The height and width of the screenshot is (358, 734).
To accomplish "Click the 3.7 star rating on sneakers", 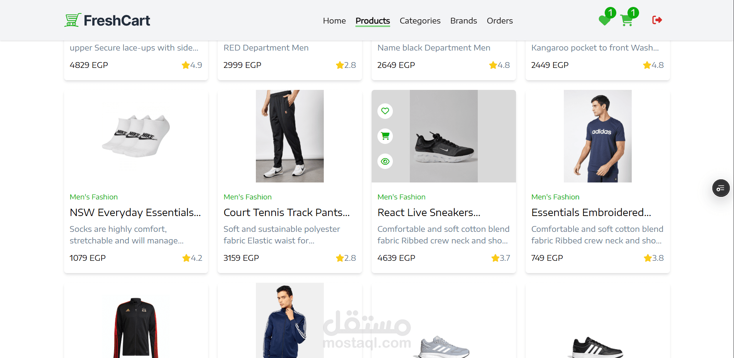I will point(501,258).
